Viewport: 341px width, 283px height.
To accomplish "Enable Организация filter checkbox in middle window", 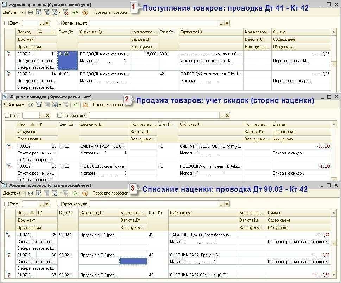I will (x=59, y=116).
